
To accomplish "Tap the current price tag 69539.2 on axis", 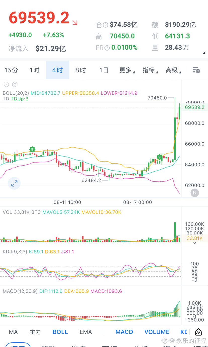I will (195, 107).
